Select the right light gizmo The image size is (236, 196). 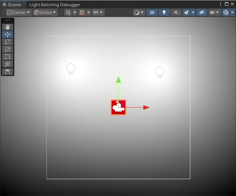point(160,72)
